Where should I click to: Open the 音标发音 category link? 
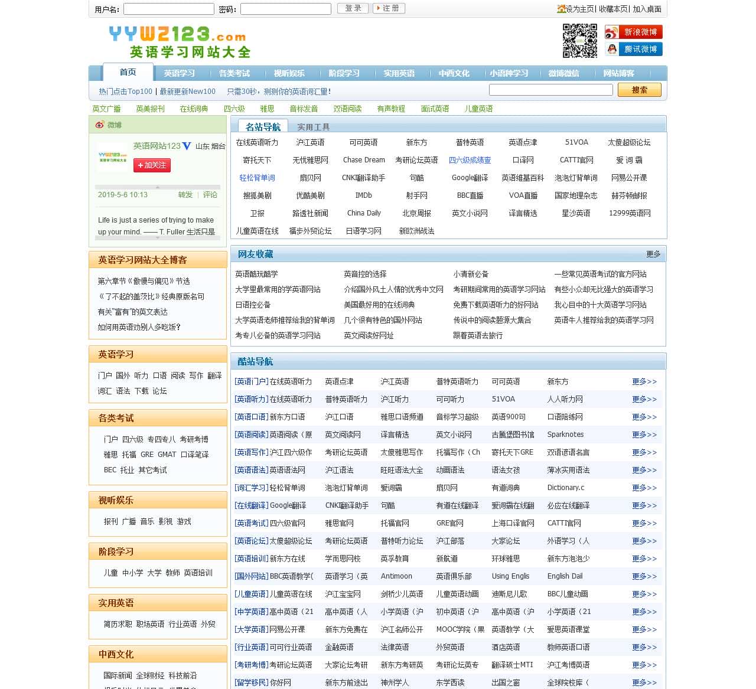304,109
